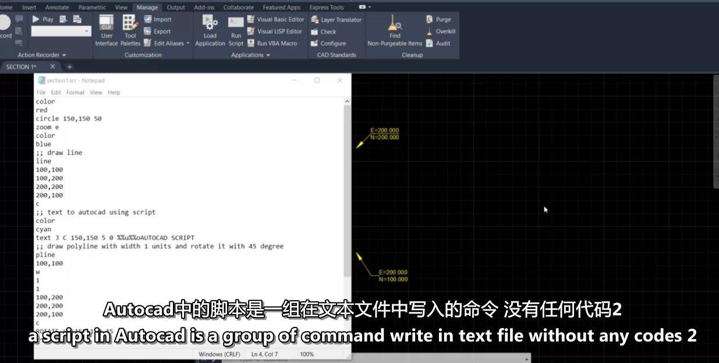Click the 'text J C 150,150' script line
Viewport: 719px width, 363px height.
tap(115, 237)
